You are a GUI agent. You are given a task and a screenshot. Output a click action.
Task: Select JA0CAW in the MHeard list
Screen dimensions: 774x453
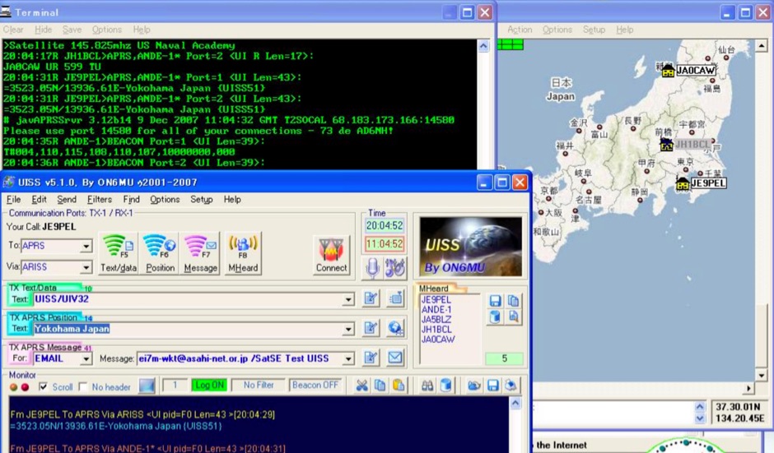pos(438,340)
